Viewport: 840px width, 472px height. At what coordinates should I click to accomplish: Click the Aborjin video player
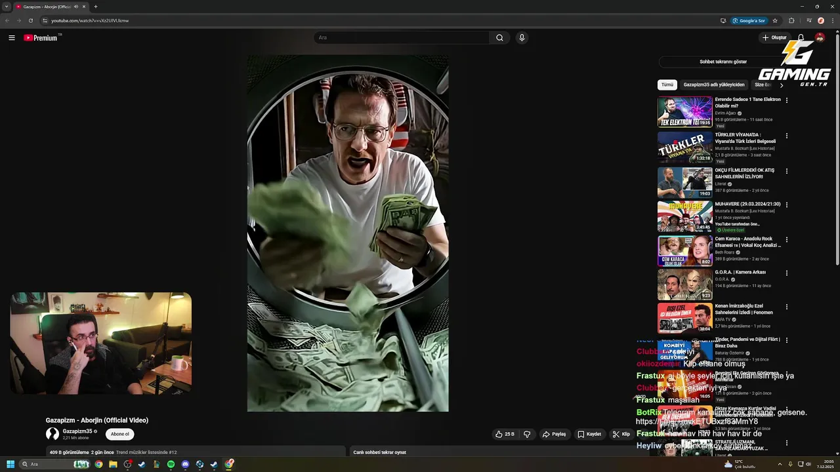coord(348,233)
